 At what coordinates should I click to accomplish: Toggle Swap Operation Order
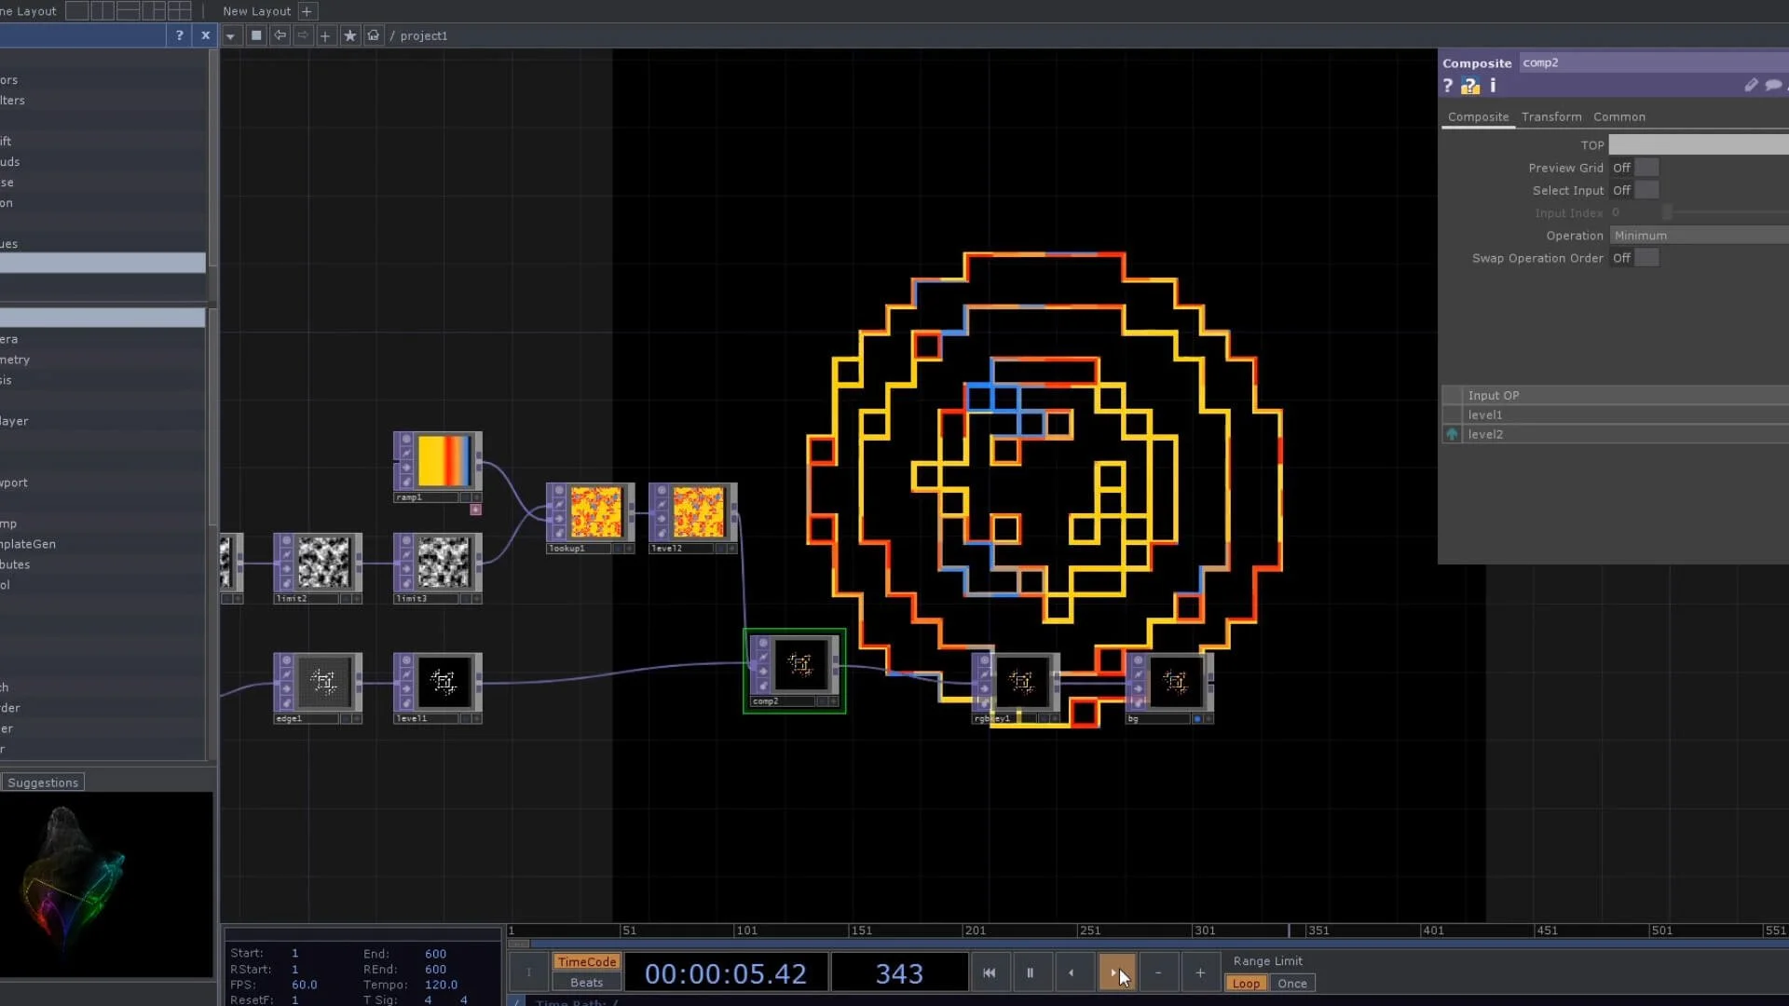(x=1646, y=258)
